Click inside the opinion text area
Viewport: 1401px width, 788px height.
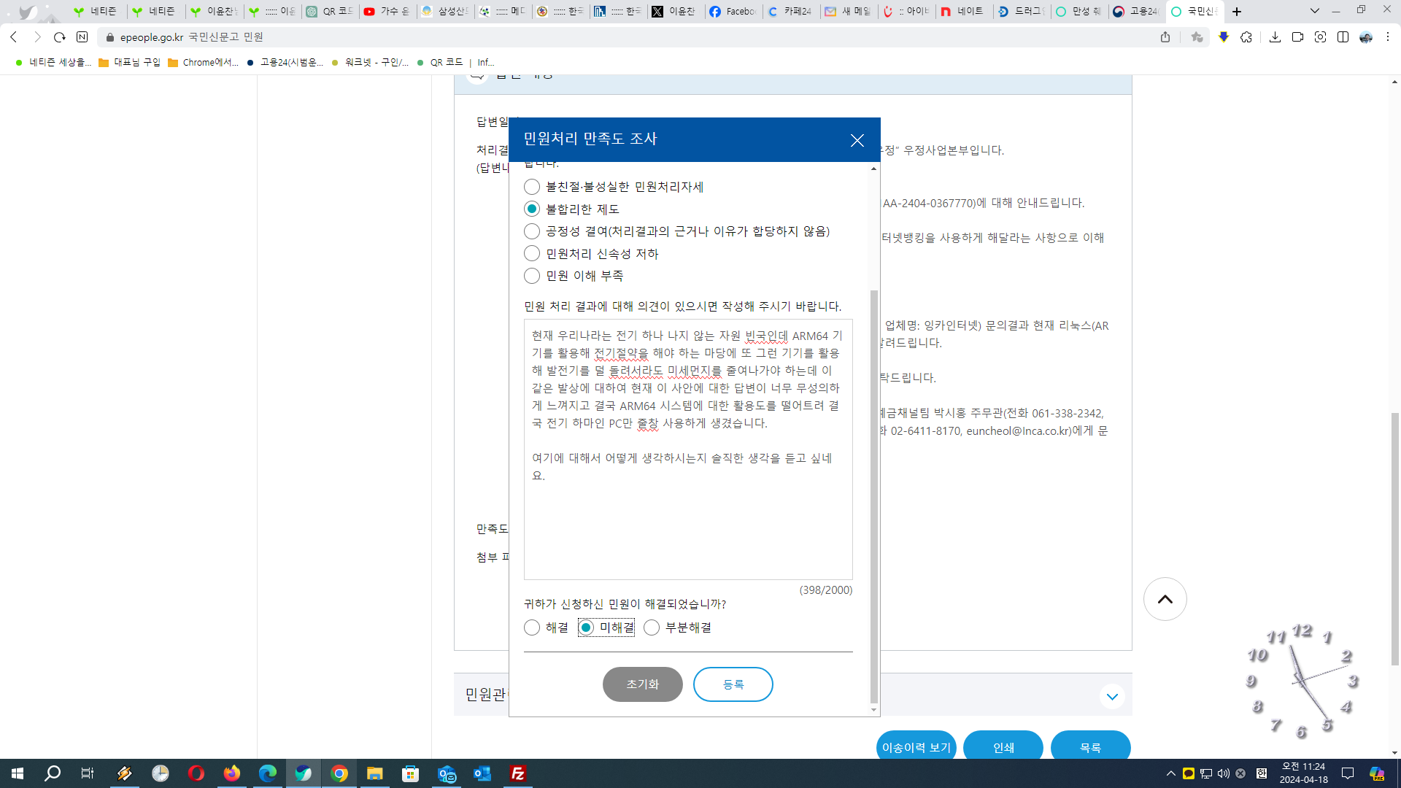tap(688, 449)
